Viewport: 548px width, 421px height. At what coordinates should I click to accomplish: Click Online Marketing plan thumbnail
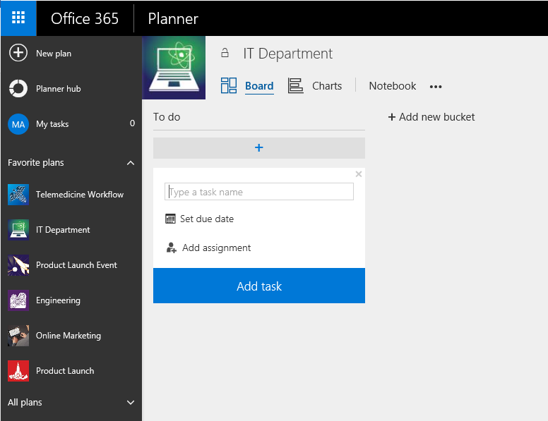point(18,336)
